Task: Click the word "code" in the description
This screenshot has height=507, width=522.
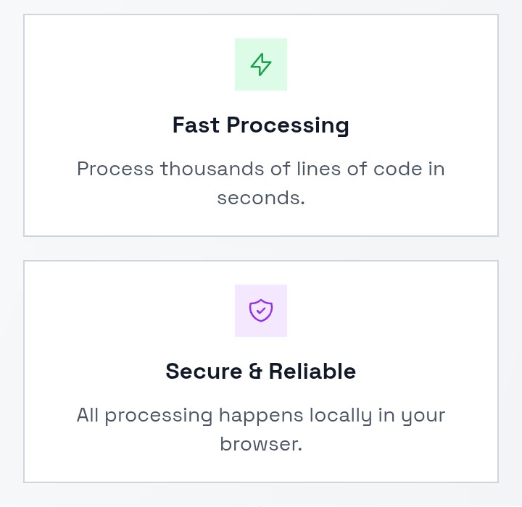Action: click(x=397, y=169)
